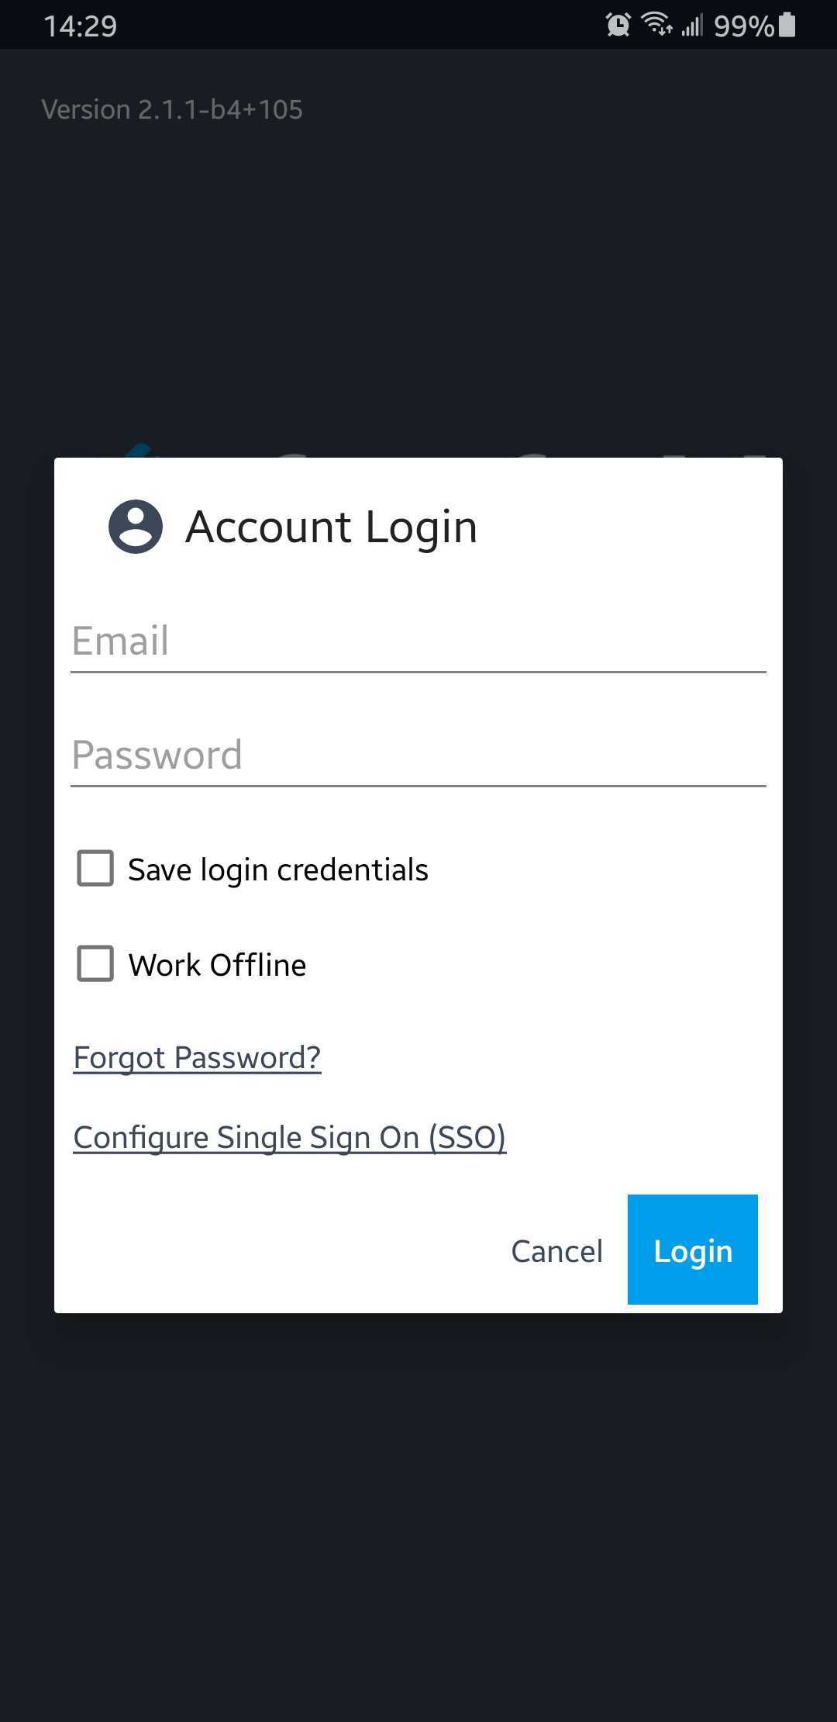Tap the 99% battery percentage text

pos(743,26)
